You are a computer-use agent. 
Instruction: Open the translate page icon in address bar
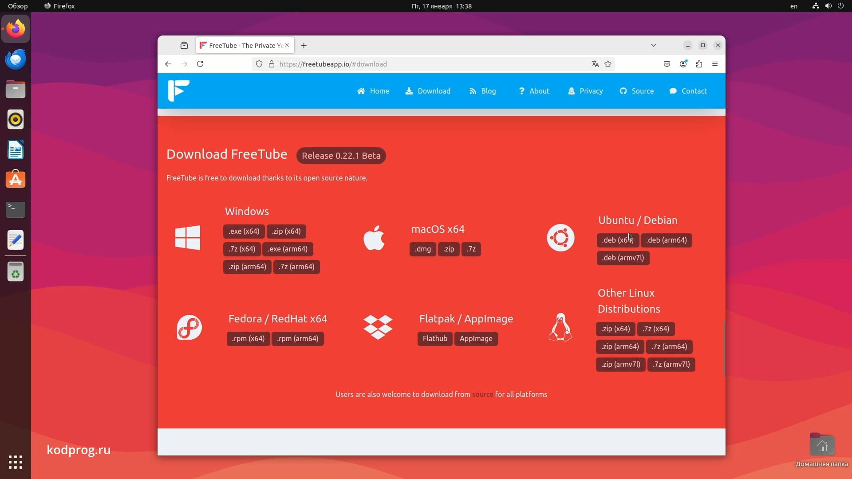tap(596, 64)
